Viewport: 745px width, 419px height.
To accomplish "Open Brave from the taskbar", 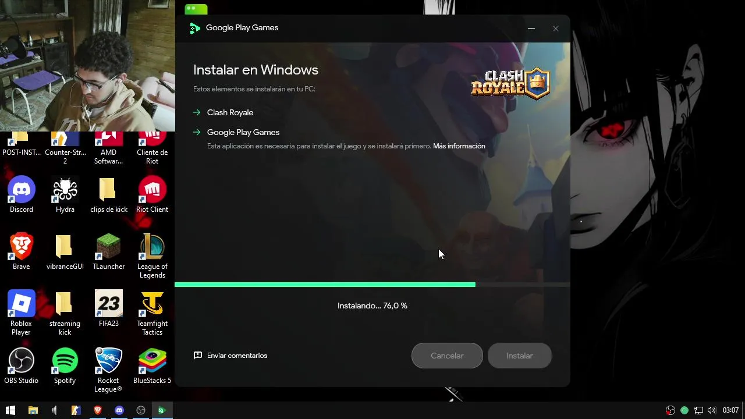I will point(98,410).
